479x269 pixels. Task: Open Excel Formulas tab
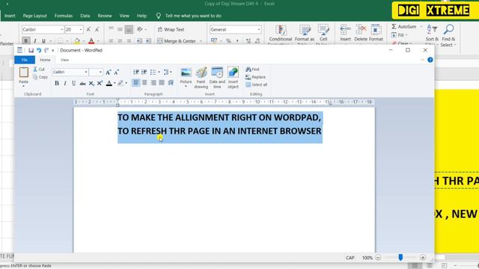tap(64, 16)
